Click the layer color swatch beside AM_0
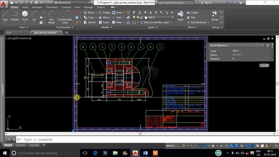The image size is (279, 157). (x=146, y=17)
